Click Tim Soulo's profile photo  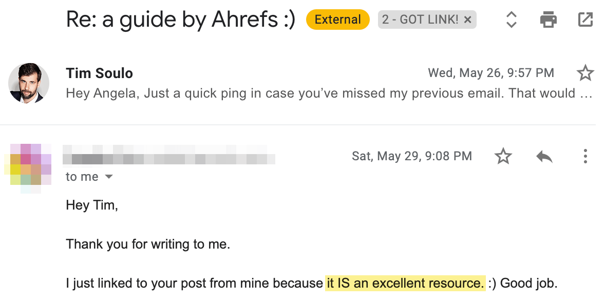tap(29, 83)
